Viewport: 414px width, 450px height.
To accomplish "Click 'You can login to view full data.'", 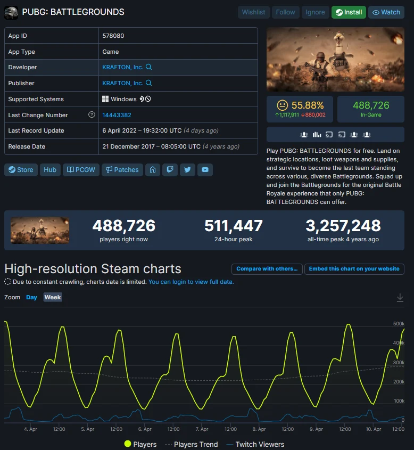I will tap(191, 282).
